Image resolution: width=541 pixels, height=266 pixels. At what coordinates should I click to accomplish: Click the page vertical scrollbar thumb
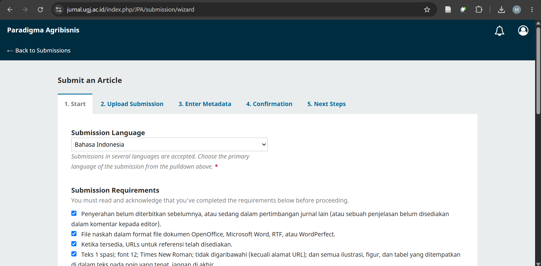[538, 71]
